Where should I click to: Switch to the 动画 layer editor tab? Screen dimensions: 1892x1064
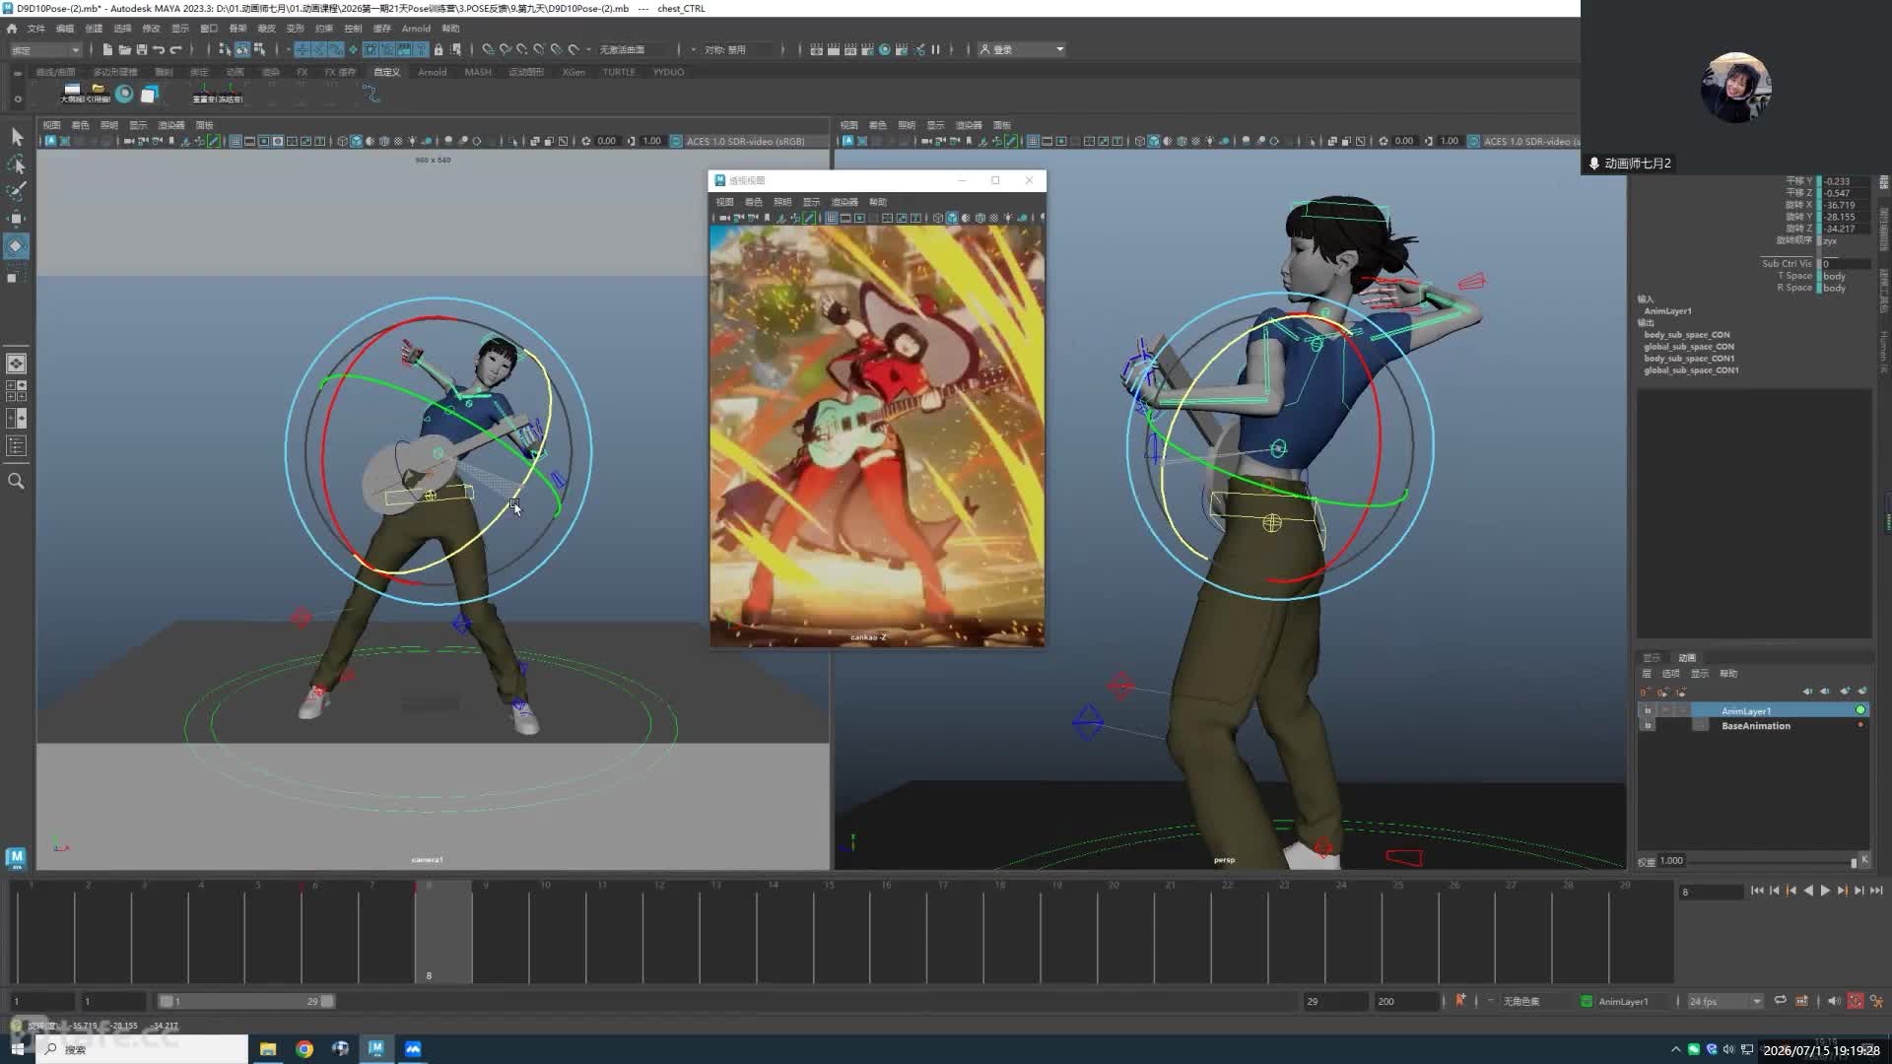1687,657
